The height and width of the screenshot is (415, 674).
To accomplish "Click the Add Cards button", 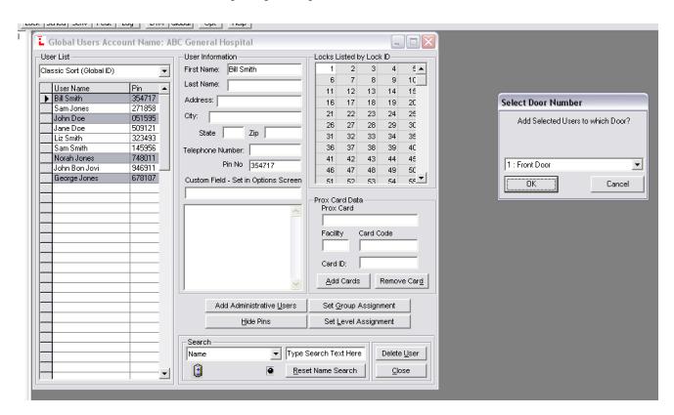I will click(x=343, y=281).
